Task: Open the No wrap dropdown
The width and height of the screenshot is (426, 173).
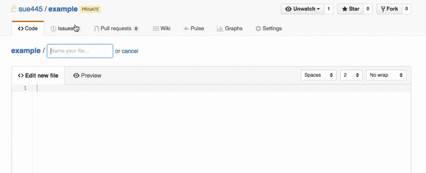Action: tap(386, 75)
